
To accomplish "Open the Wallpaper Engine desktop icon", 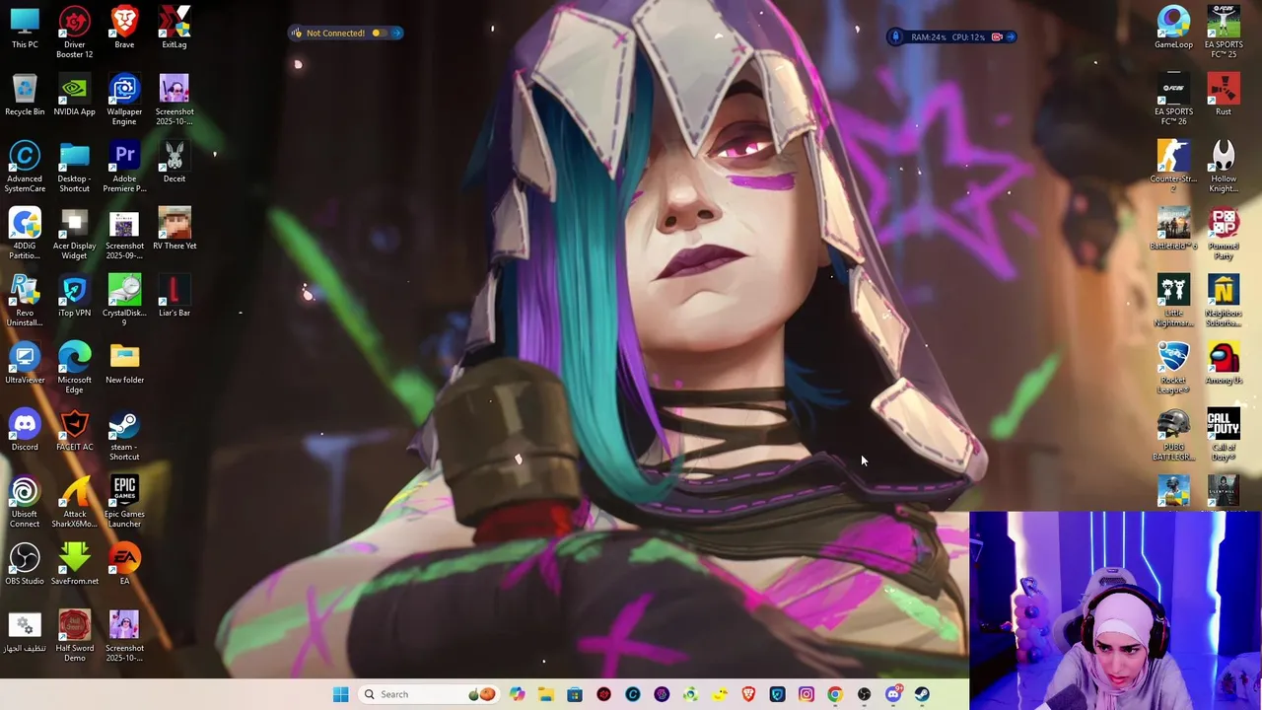I will click(124, 99).
